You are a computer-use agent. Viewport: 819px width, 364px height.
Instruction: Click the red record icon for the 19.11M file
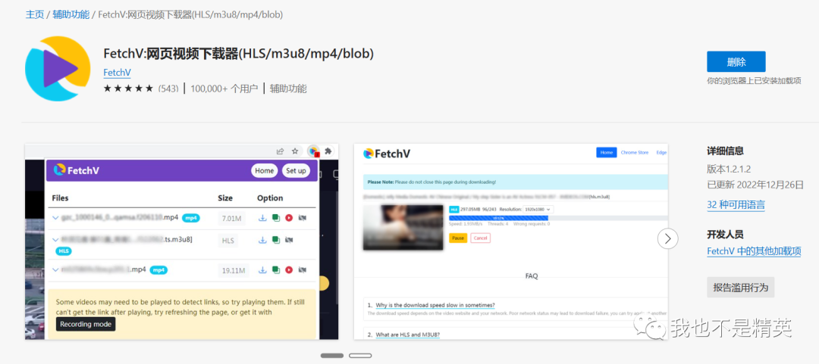[289, 269]
